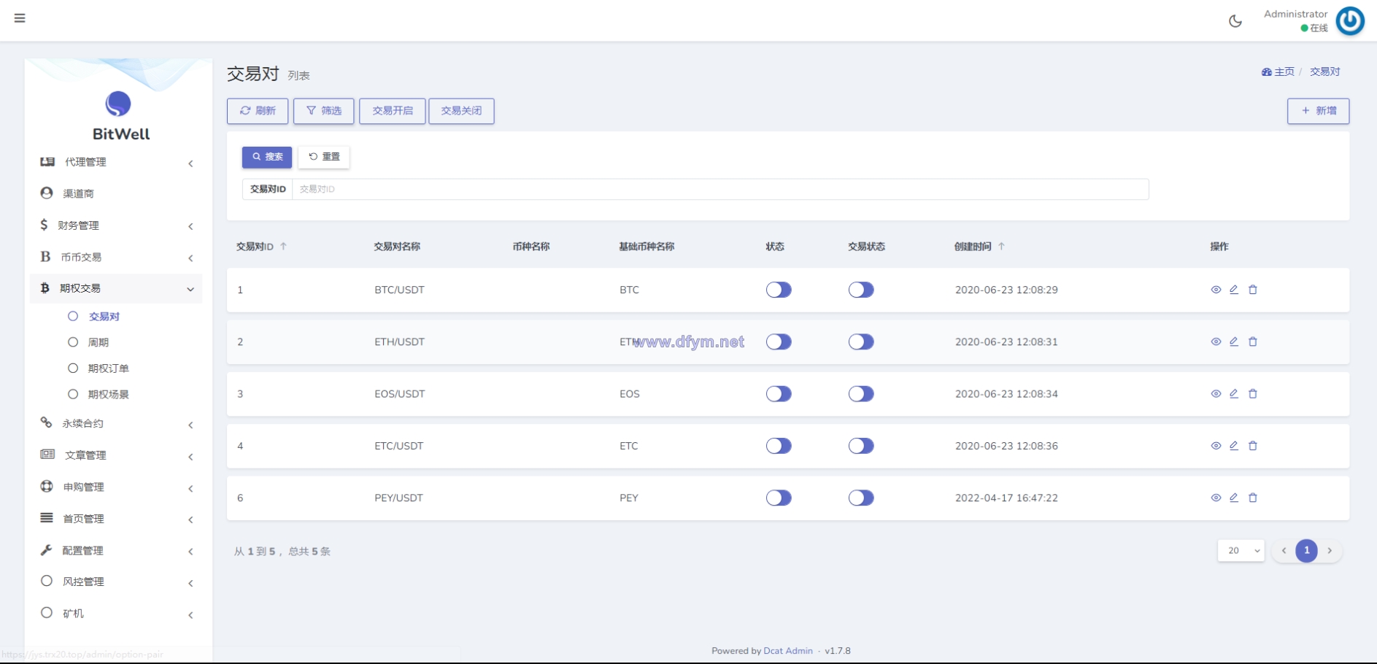Viewport: 1377px width, 664px height.
Task: Expand the 代理管理 sidebar menu
Action: (x=117, y=162)
